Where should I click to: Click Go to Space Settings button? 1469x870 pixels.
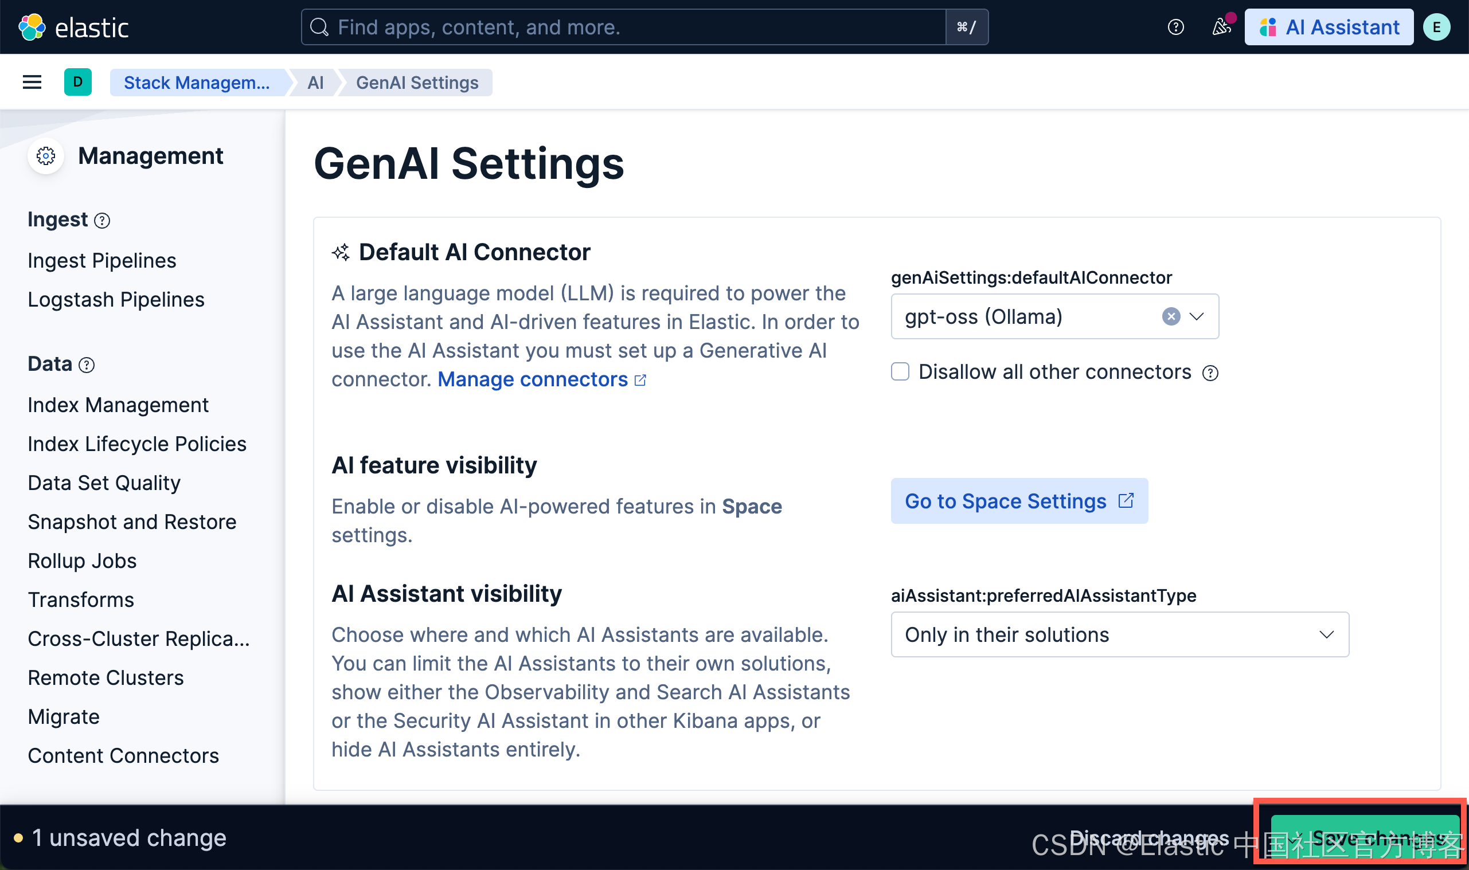tap(1019, 501)
